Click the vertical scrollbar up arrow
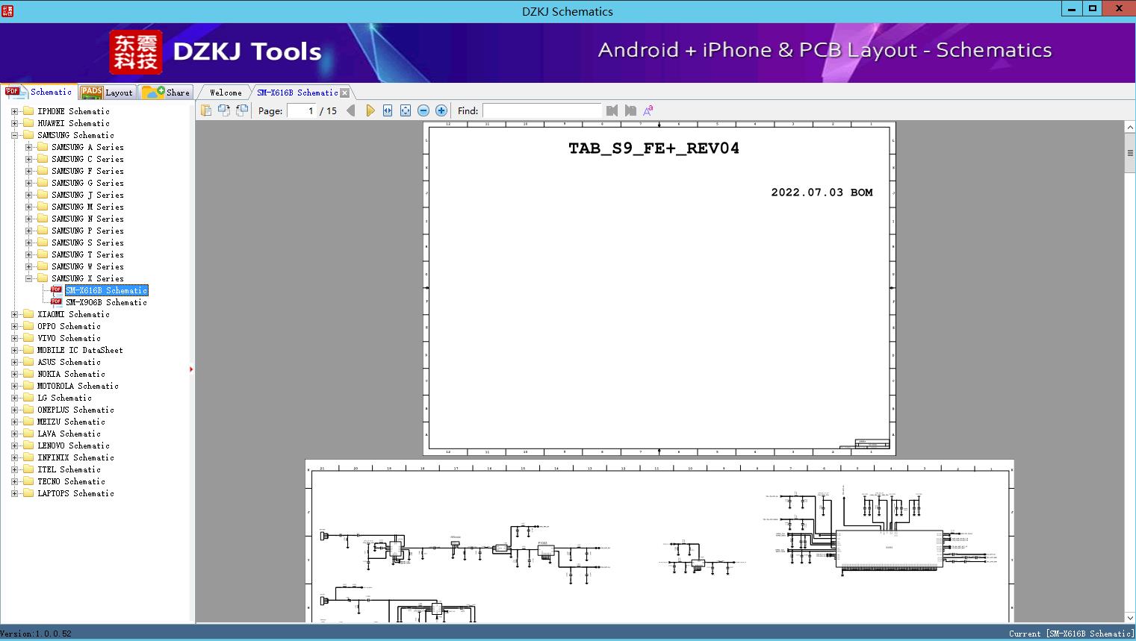Viewport: 1136px width, 641px height. (x=1130, y=128)
